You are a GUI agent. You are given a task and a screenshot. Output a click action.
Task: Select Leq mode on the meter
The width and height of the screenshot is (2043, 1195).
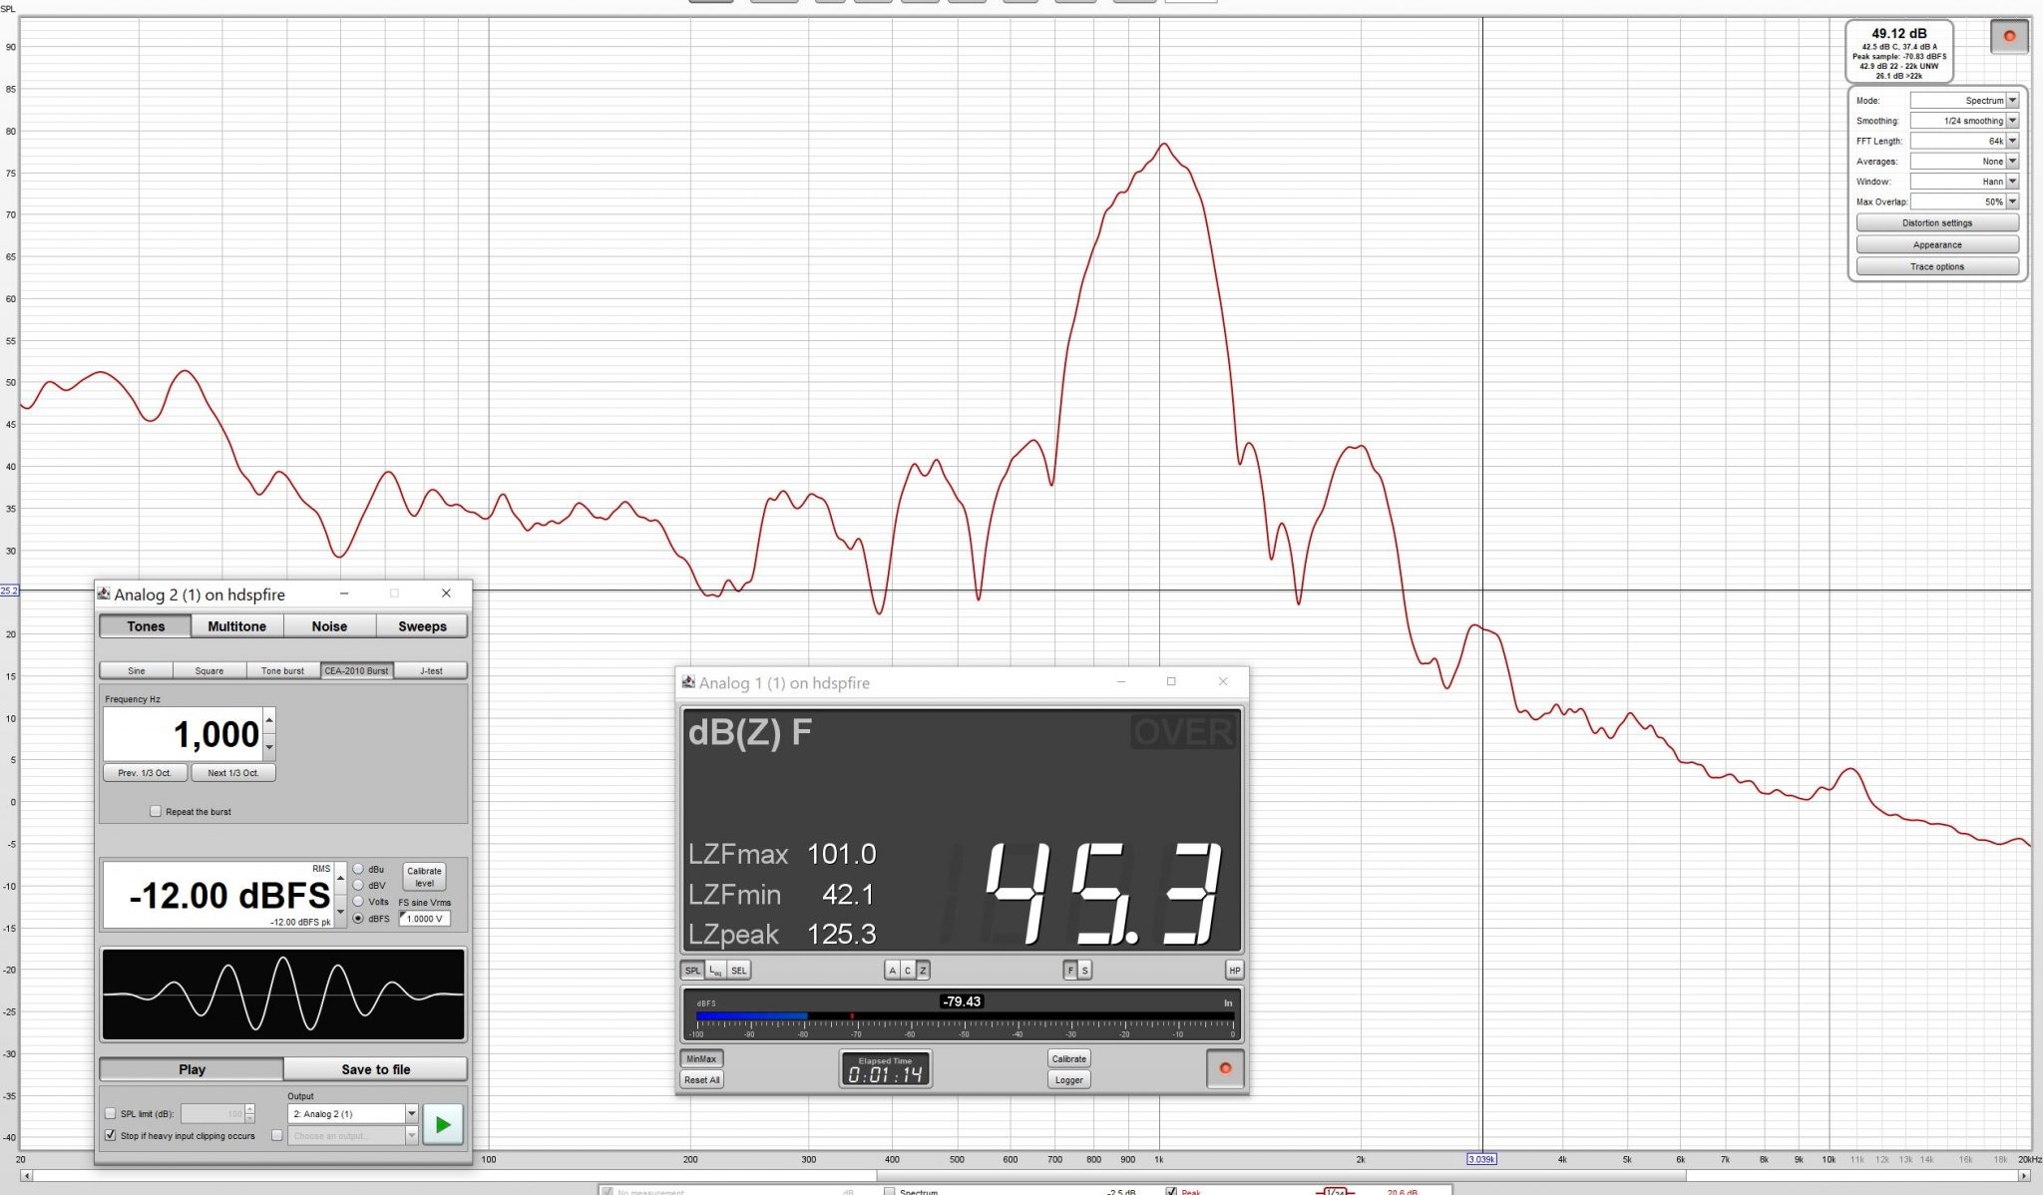pyautogui.click(x=716, y=970)
